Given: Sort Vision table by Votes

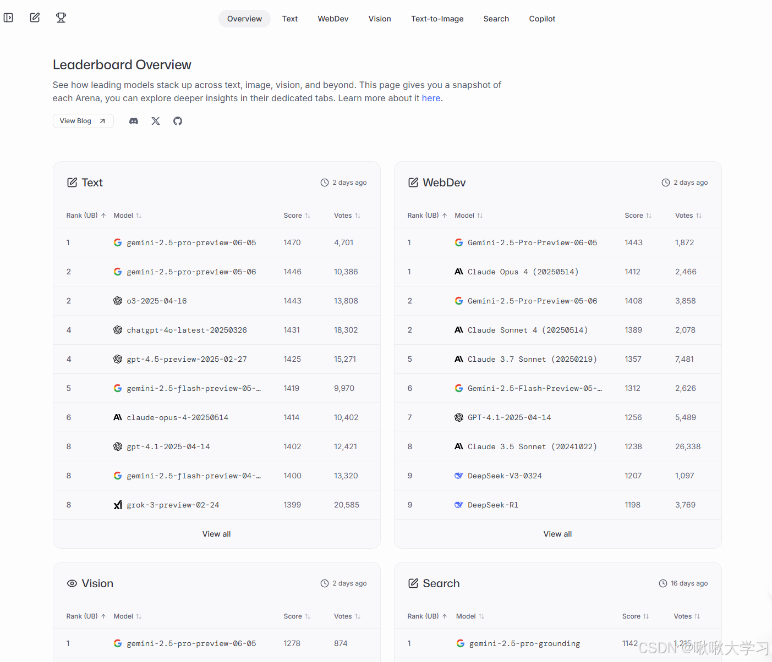Looking at the screenshot, I should point(347,616).
